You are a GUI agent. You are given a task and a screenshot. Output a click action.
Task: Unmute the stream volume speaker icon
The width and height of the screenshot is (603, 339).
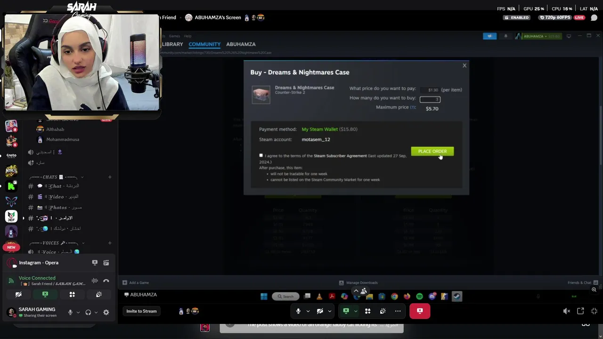(x=567, y=311)
